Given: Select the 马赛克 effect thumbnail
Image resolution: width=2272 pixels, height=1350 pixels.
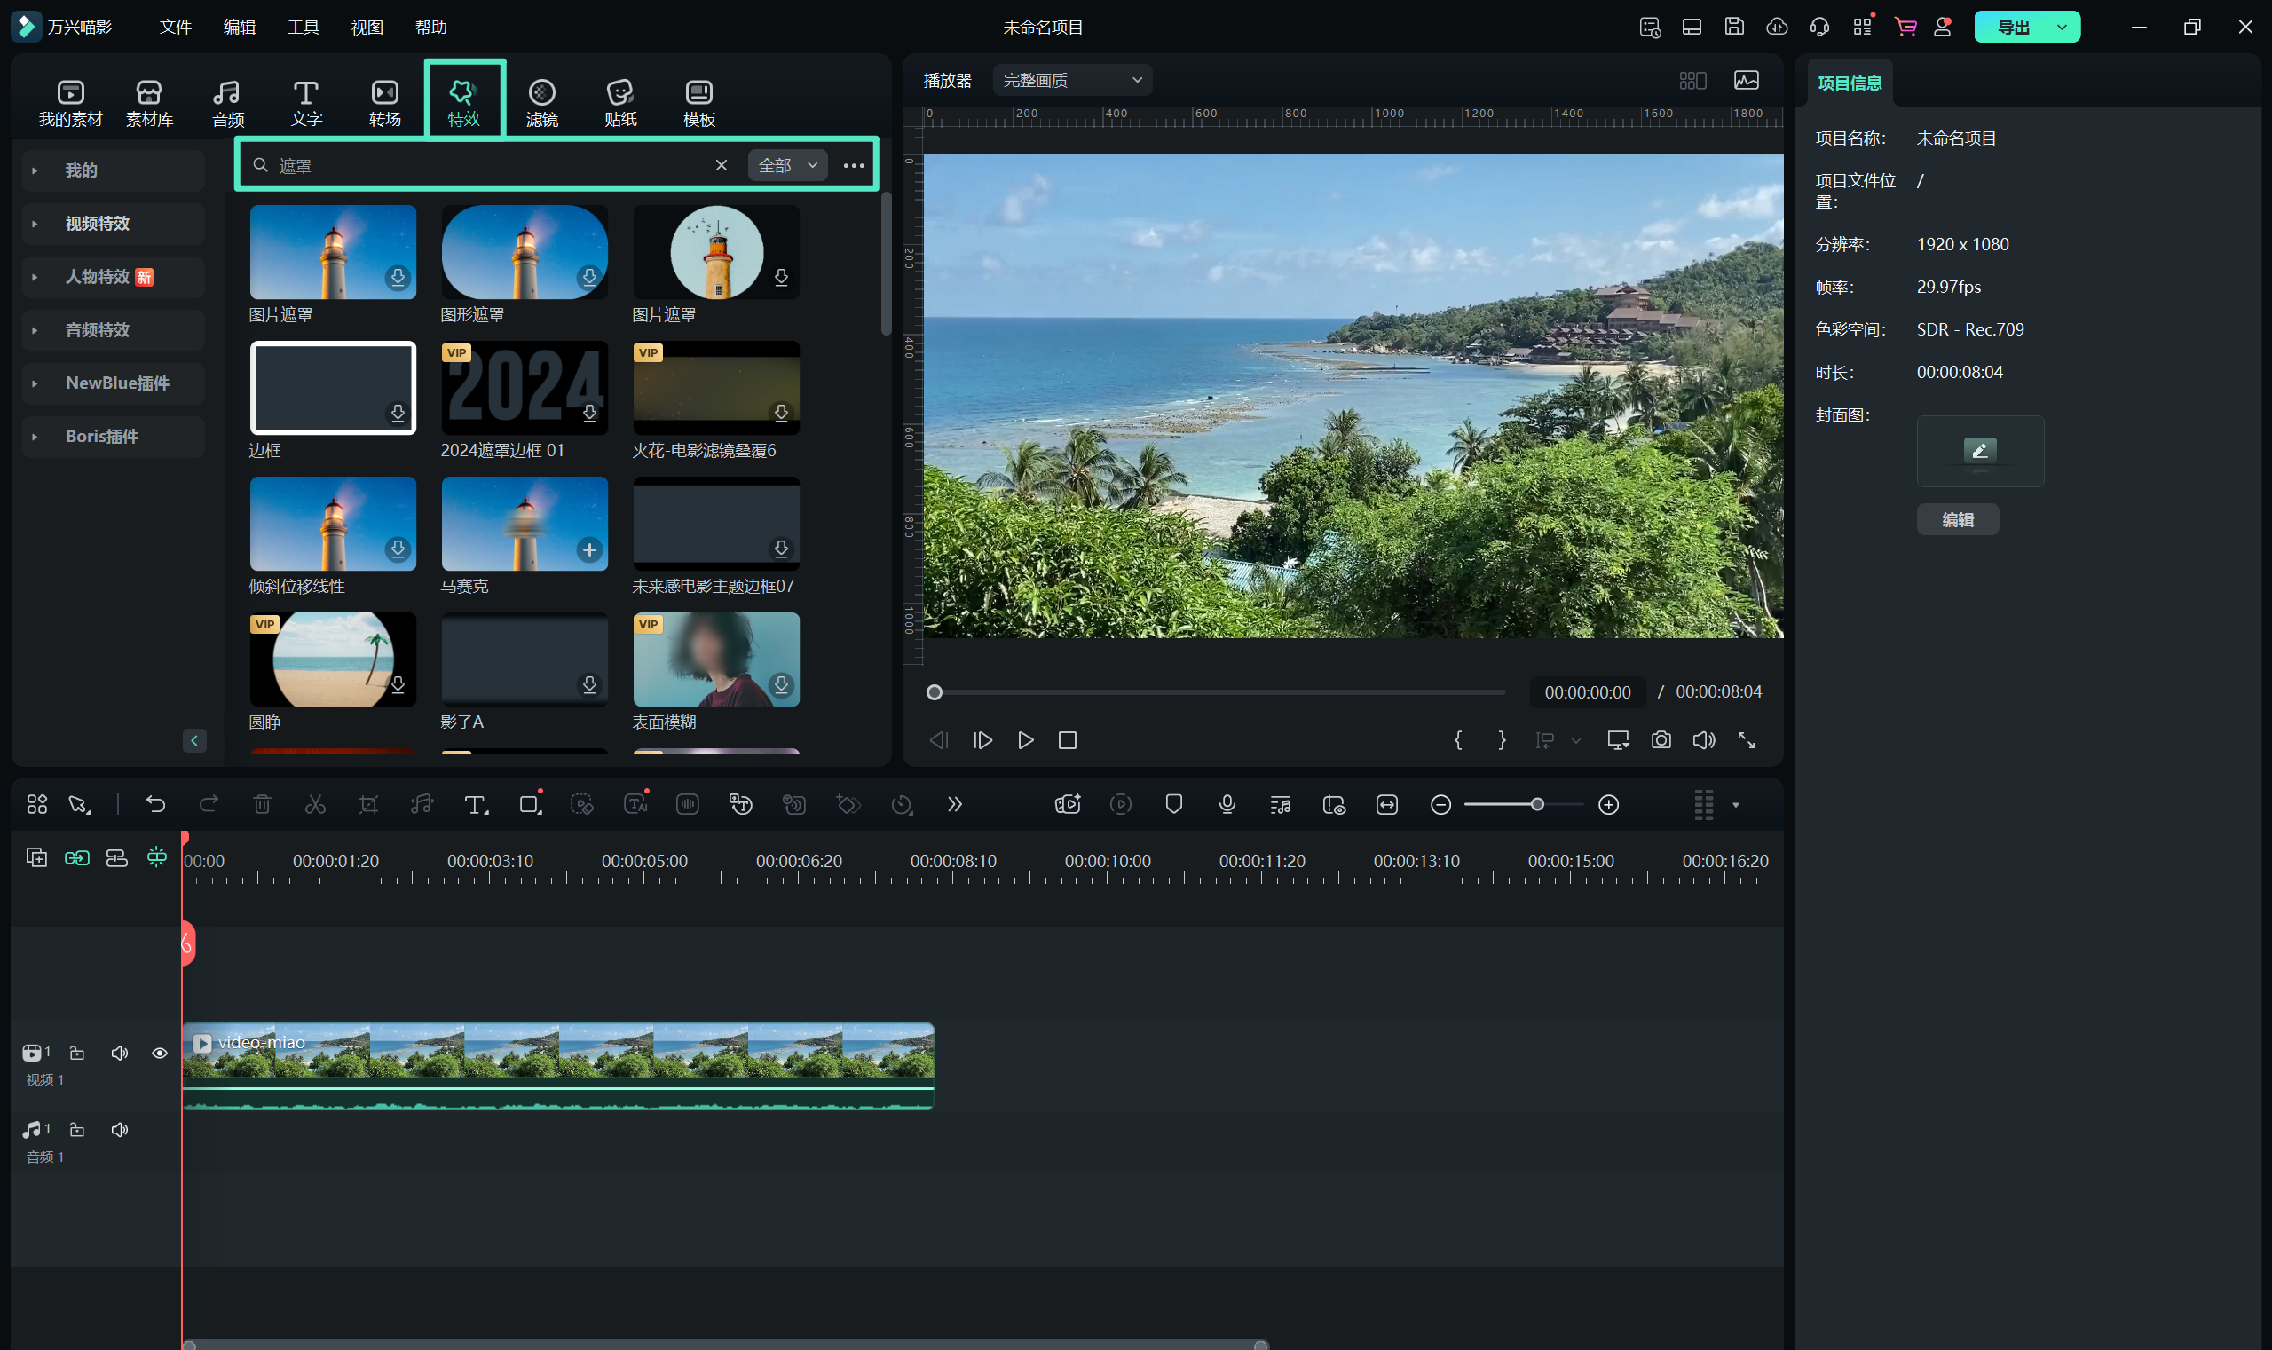Looking at the screenshot, I should tap(524, 523).
